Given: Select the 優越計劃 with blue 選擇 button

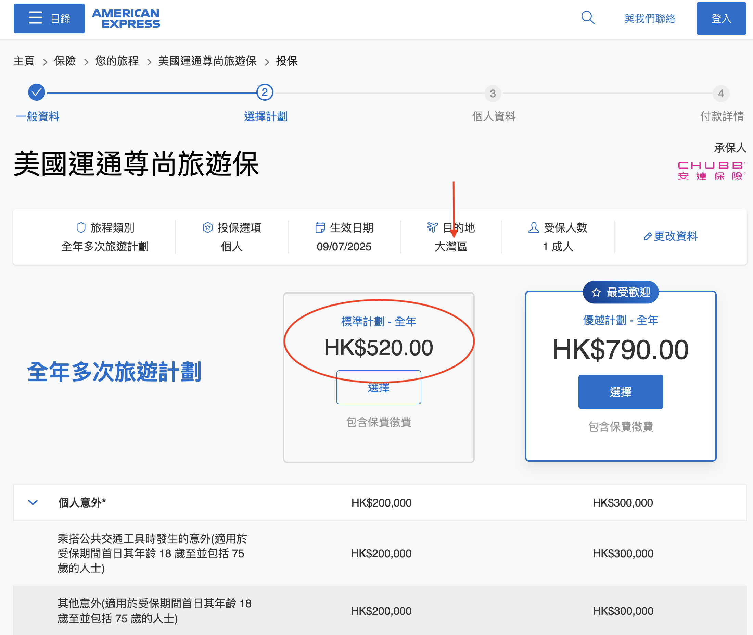Looking at the screenshot, I should (x=621, y=392).
